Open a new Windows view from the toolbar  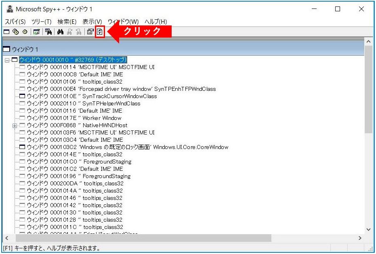[x=6, y=31]
